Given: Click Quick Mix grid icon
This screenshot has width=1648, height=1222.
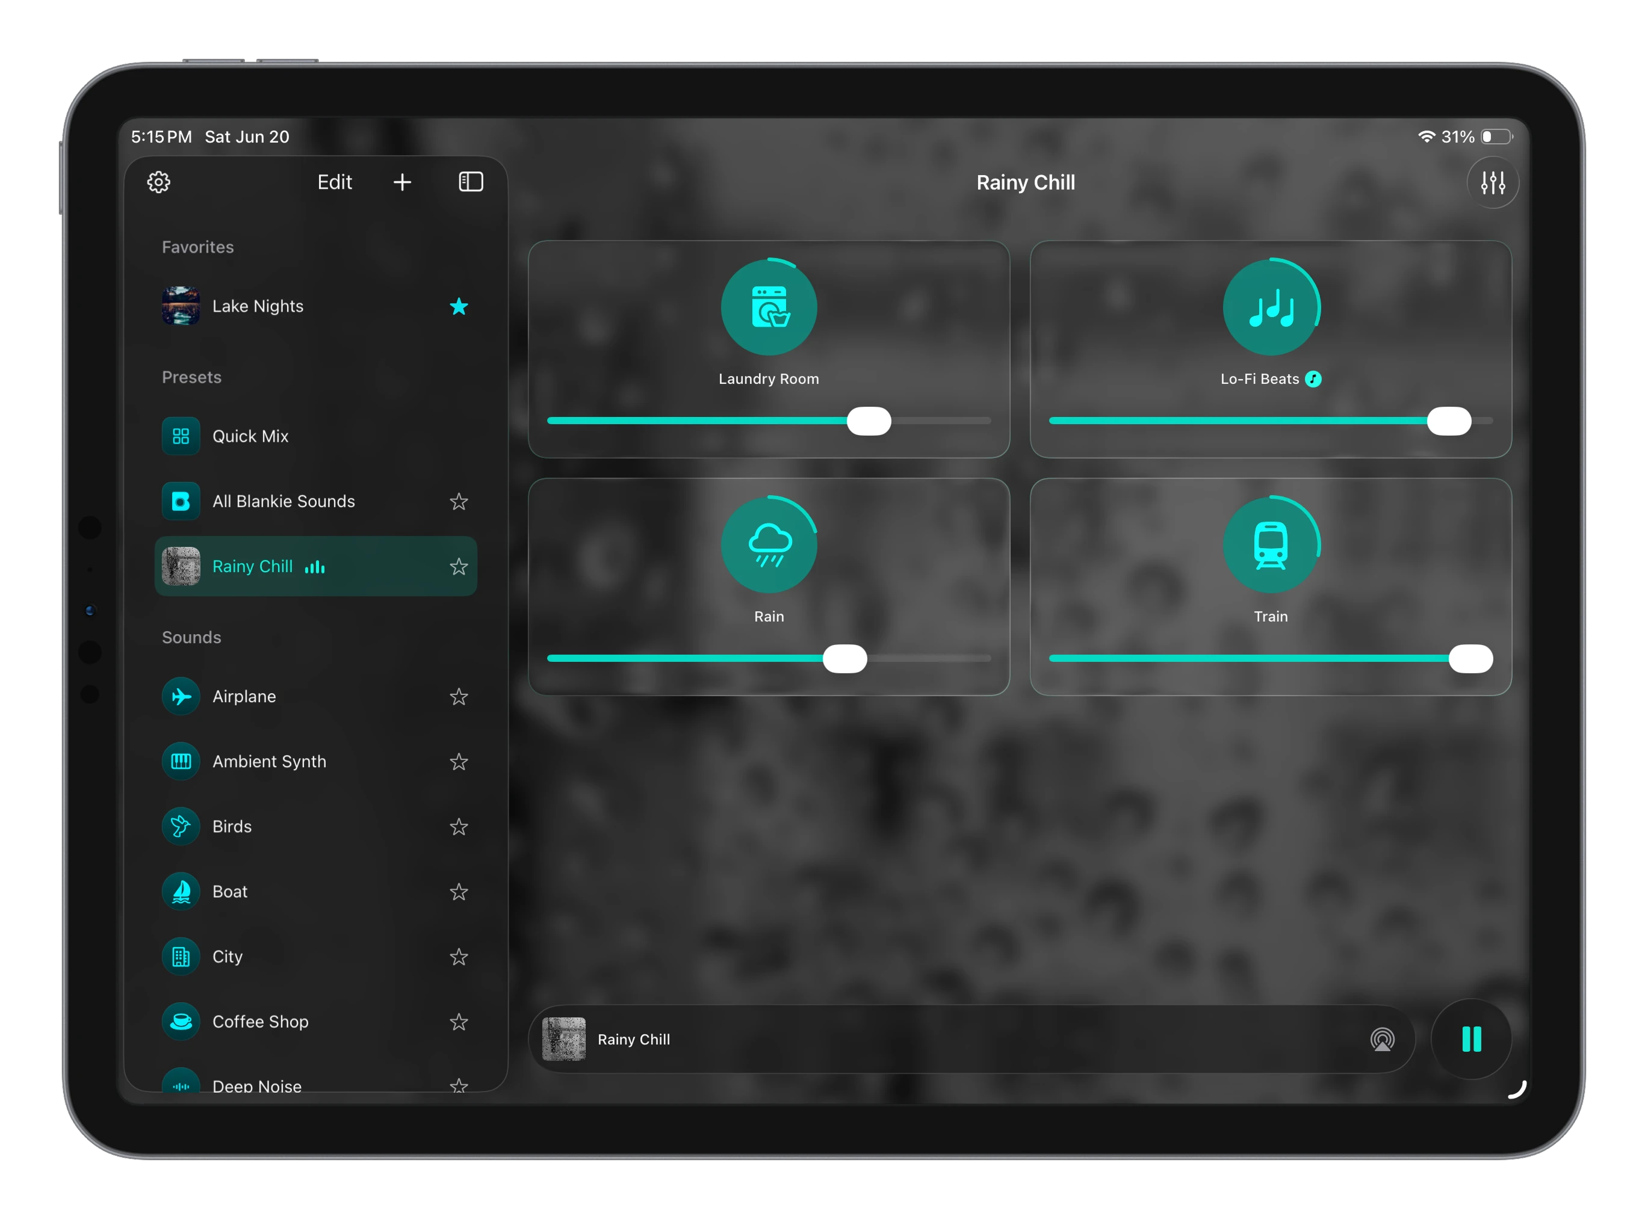Looking at the screenshot, I should (x=181, y=436).
